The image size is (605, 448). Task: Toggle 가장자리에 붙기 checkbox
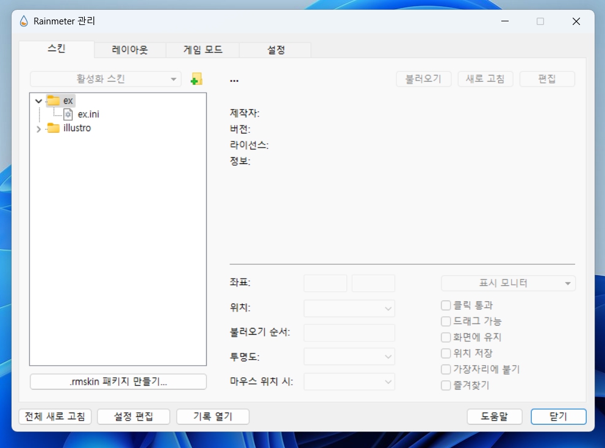tap(446, 369)
